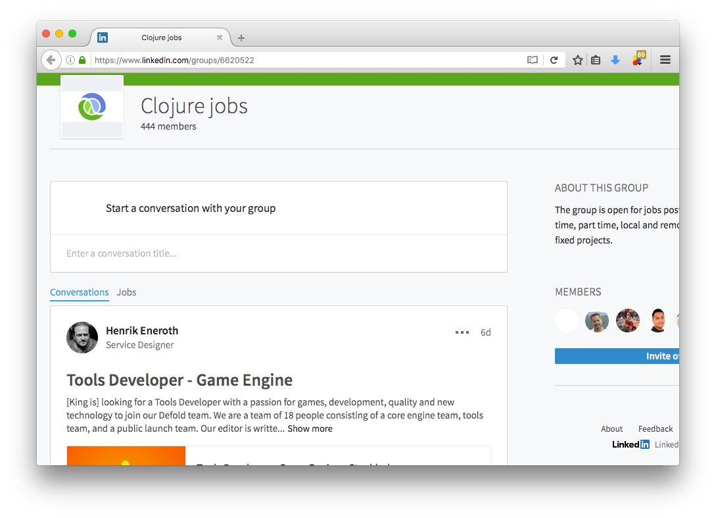The image size is (716, 518).
Task: Click the blue Invite button
Action: tap(617, 356)
